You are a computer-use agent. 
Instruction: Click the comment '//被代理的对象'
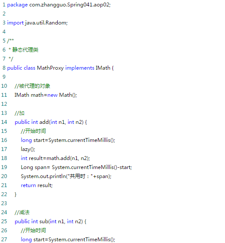click(32, 86)
